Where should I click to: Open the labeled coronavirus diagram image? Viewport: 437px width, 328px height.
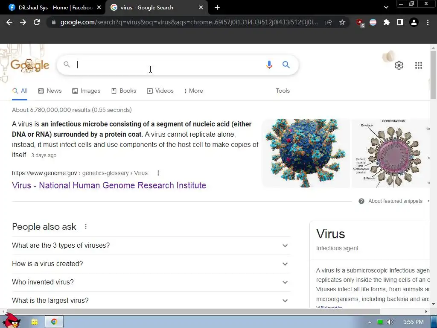pyautogui.click(x=391, y=153)
